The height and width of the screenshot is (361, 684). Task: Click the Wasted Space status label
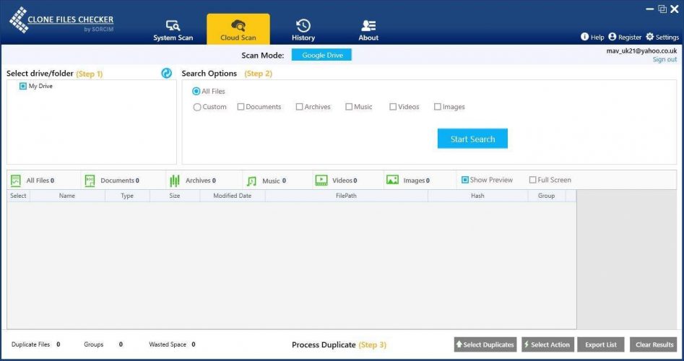[x=168, y=344]
